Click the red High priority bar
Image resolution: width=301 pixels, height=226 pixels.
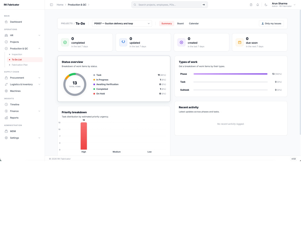pyautogui.click(x=84, y=136)
